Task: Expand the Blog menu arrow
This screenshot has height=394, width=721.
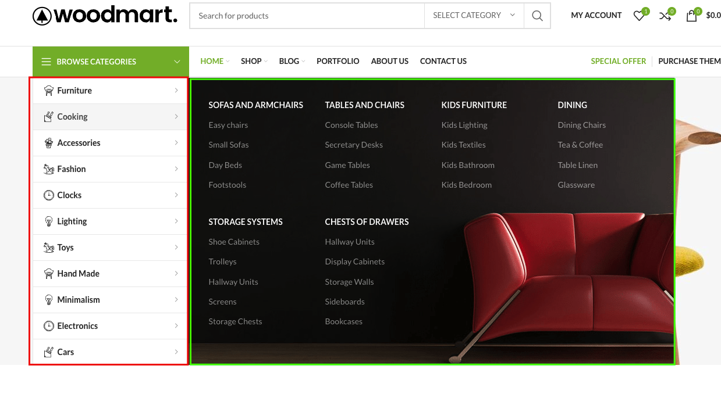Action: click(303, 62)
